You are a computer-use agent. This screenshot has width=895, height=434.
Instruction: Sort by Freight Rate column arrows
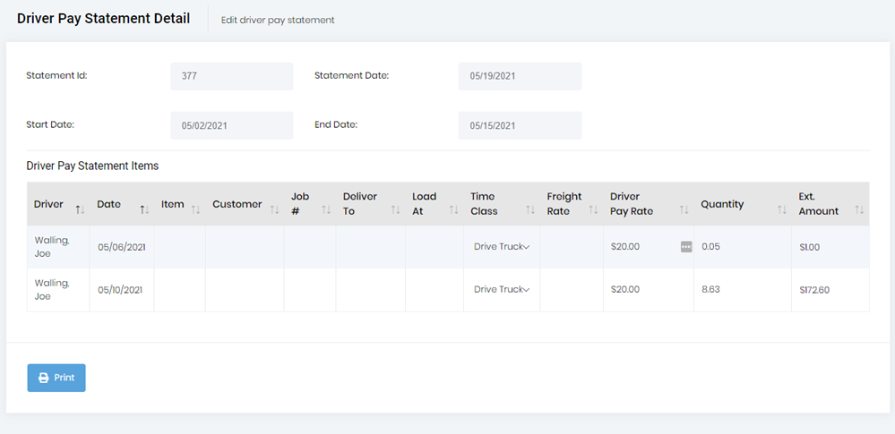pyautogui.click(x=594, y=210)
